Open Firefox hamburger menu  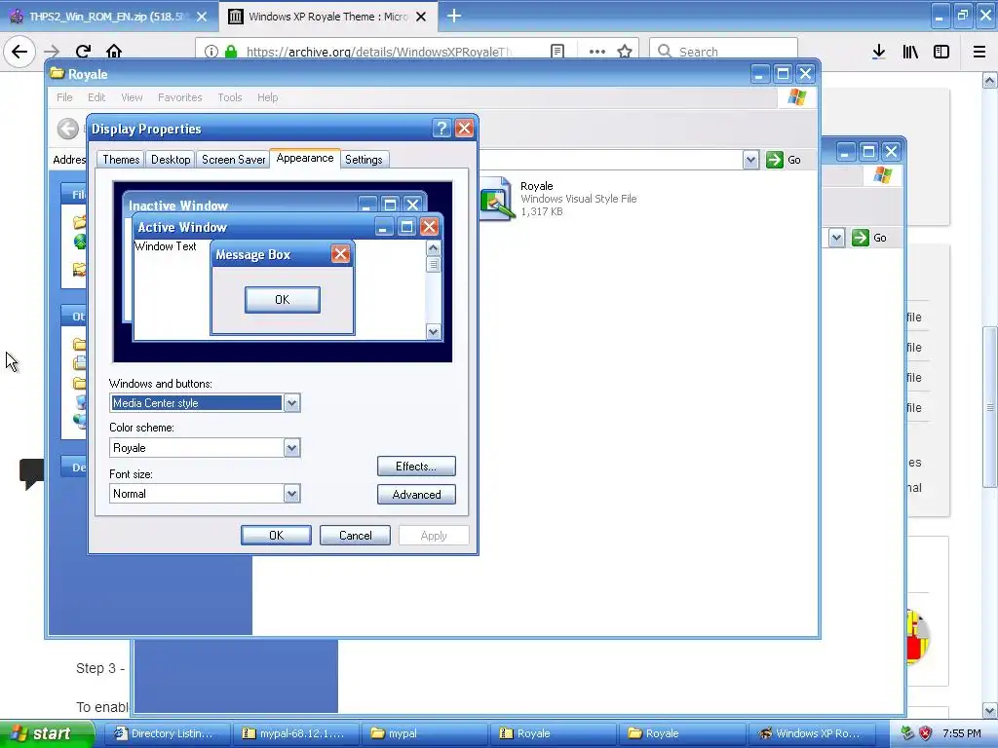(979, 52)
